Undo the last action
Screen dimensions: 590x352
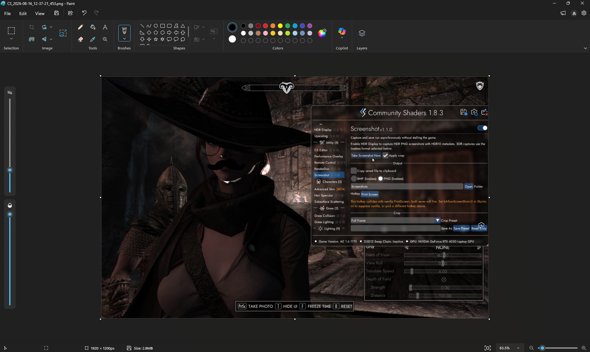click(84, 13)
